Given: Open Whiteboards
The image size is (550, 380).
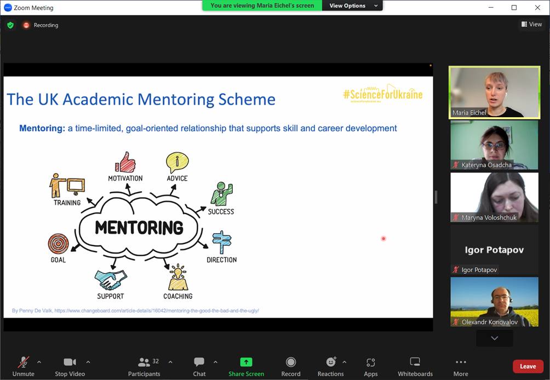Looking at the screenshot, I should pos(415,366).
